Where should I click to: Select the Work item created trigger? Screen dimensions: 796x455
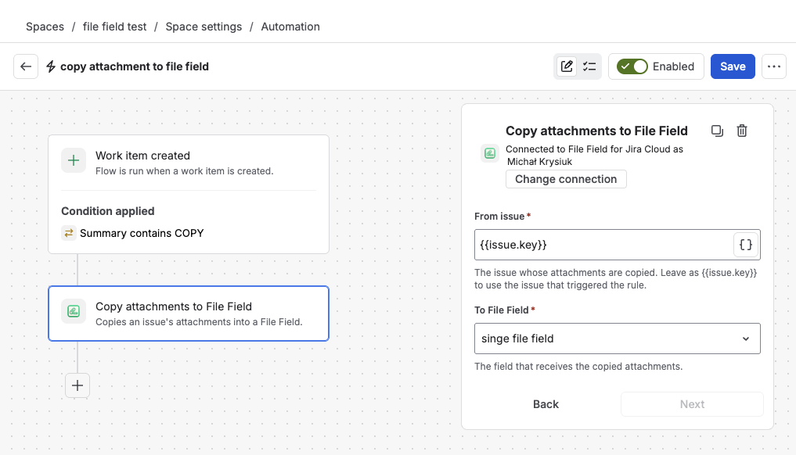tap(189, 163)
